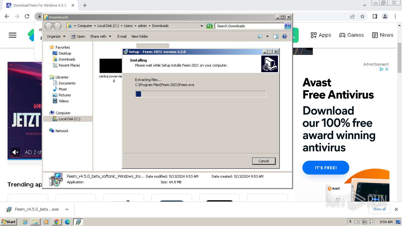The height and width of the screenshot is (226, 402).
Task: Open Windows Start menu
Action: [9, 222]
